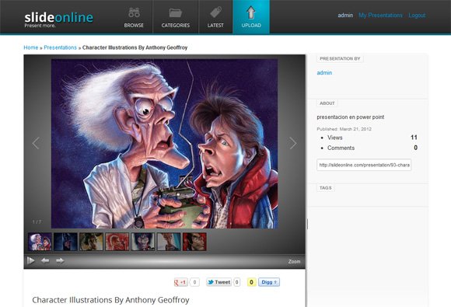Start slideshow with the play button
The height and width of the screenshot is (307, 451).
point(31,260)
